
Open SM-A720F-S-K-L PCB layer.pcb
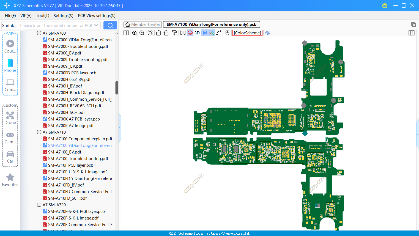(76, 211)
